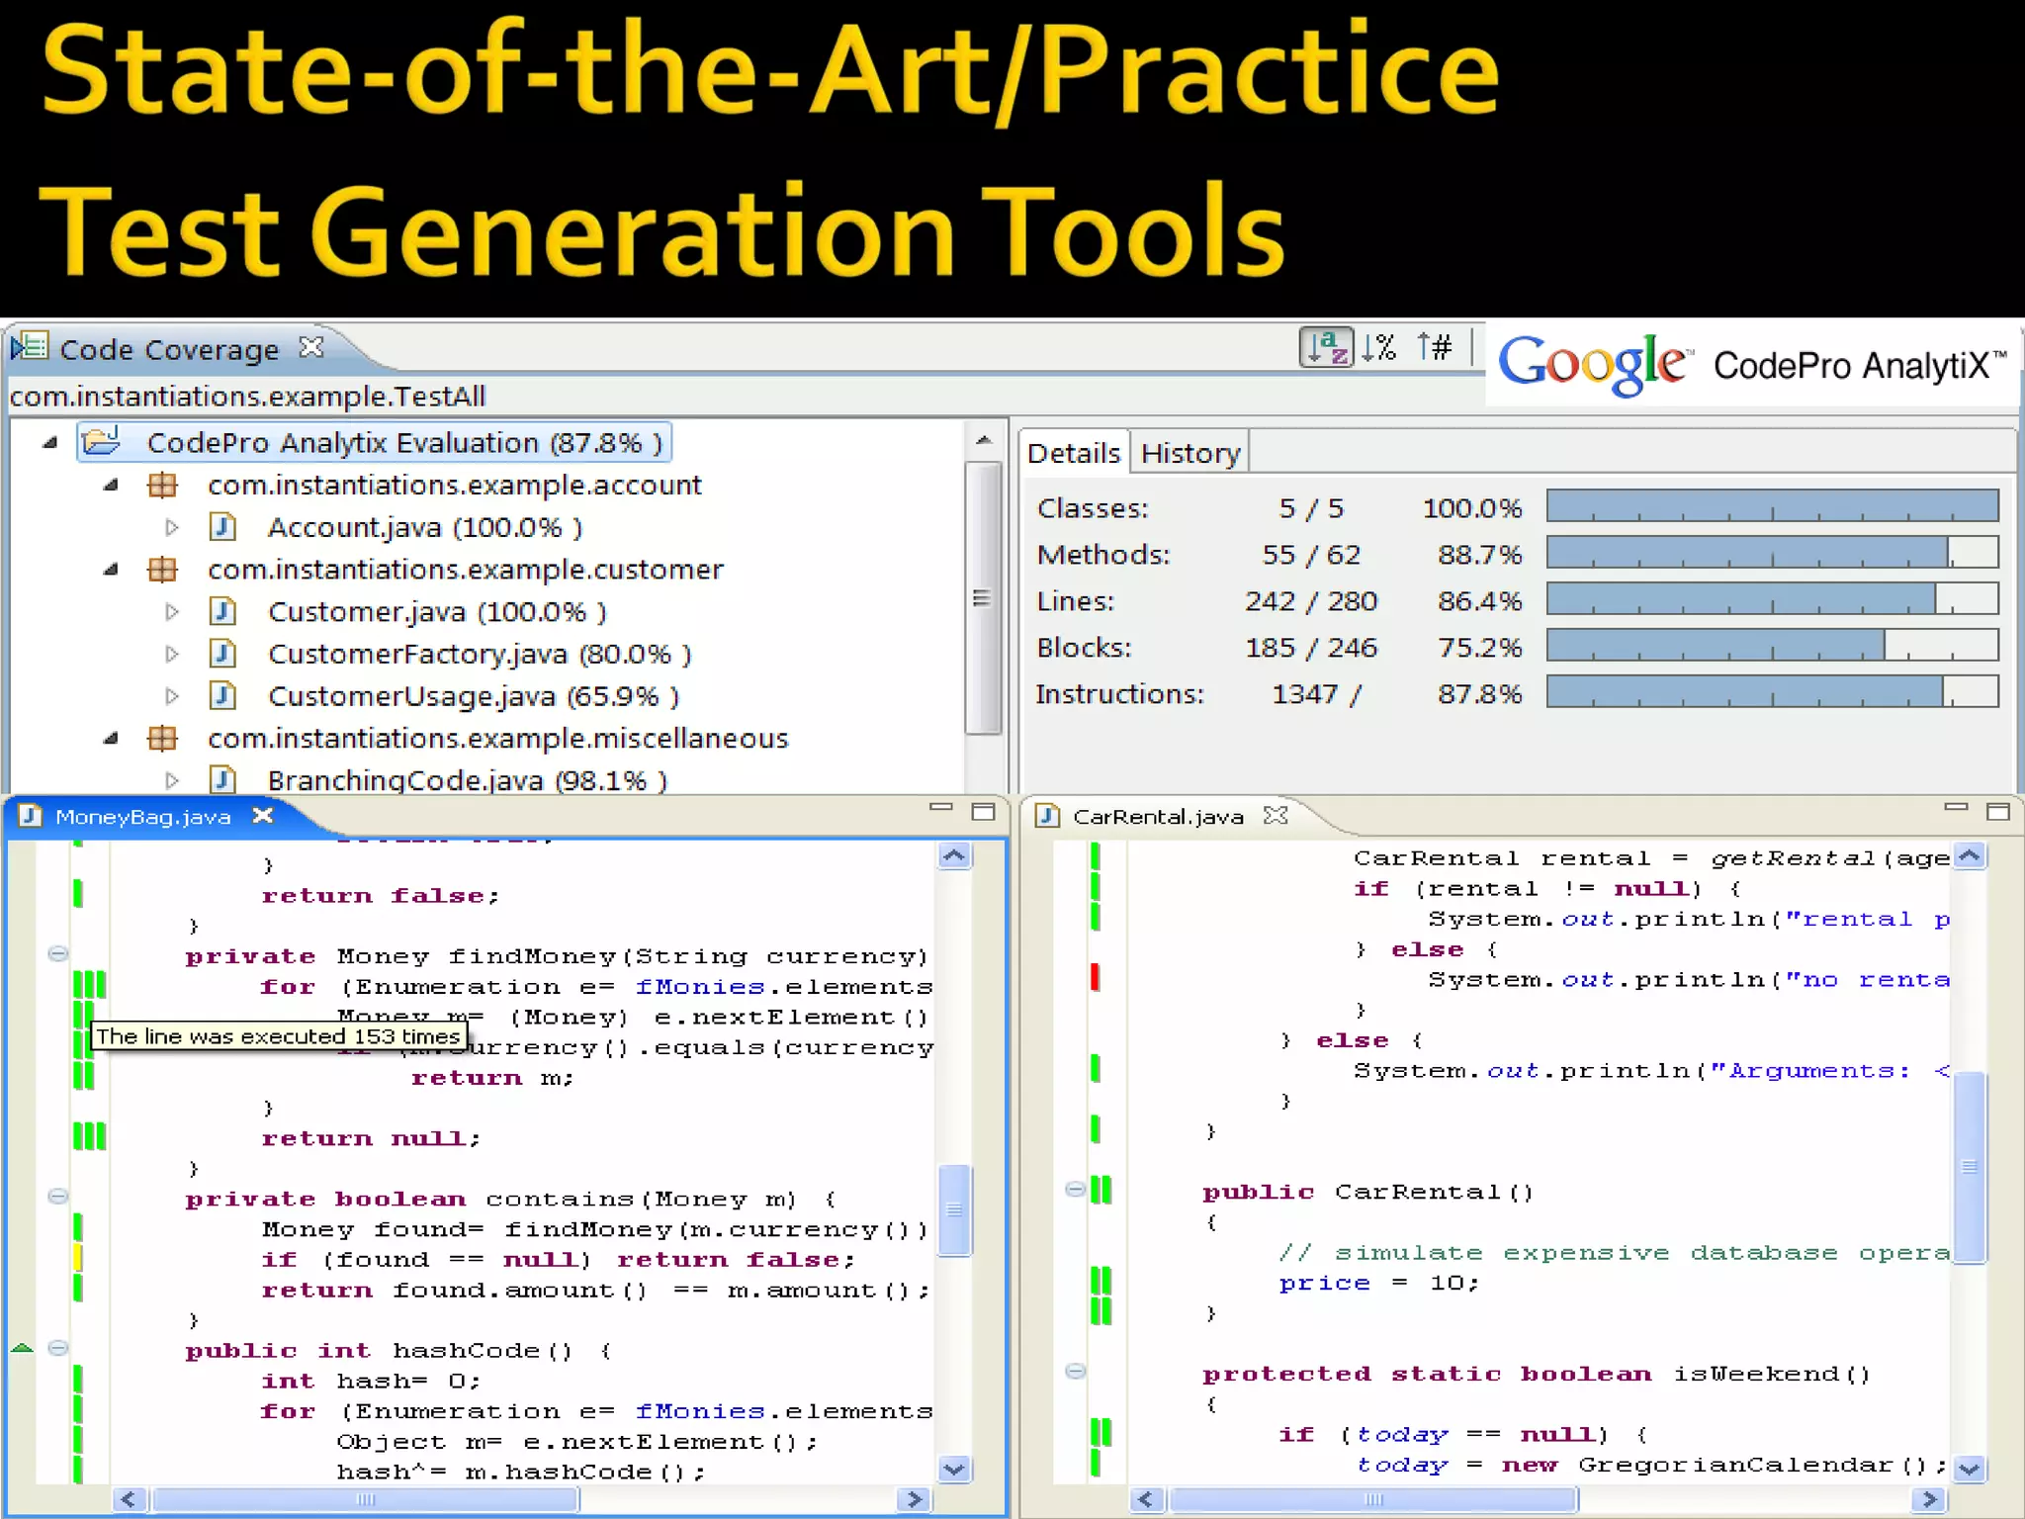Click the sort by count icon
The image size is (2025, 1519).
tap(1435, 347)
